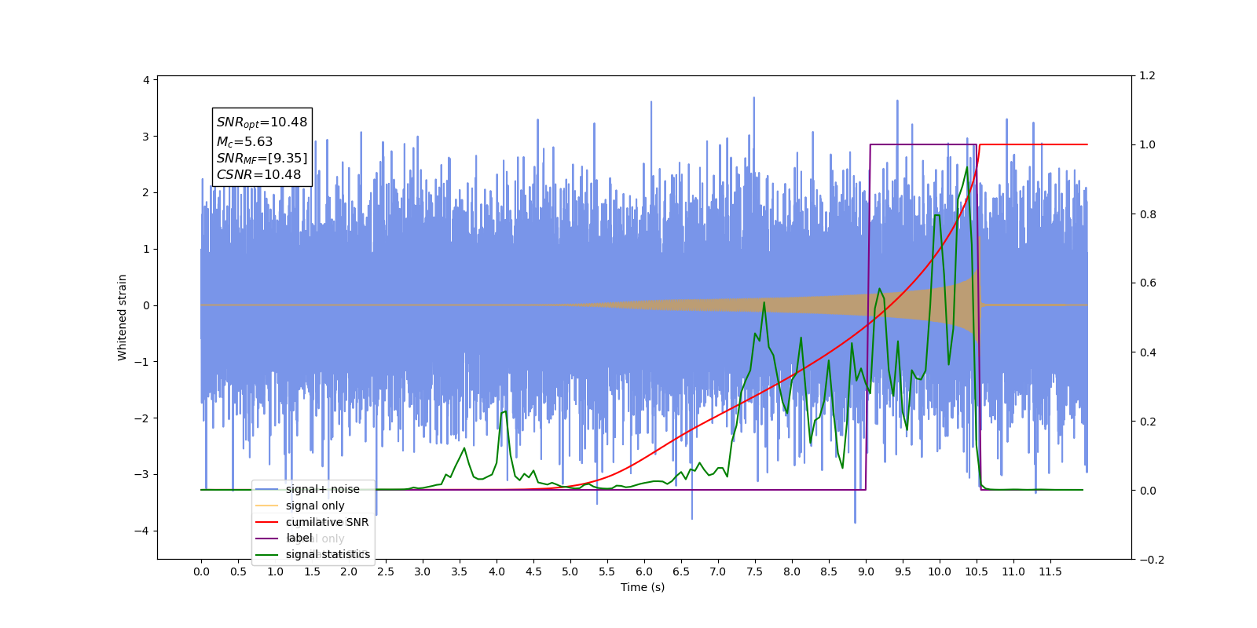Click the right y-axis tick label 1.0
The width and height of the screenshot is (1257, 628).
coord(1147,145)
